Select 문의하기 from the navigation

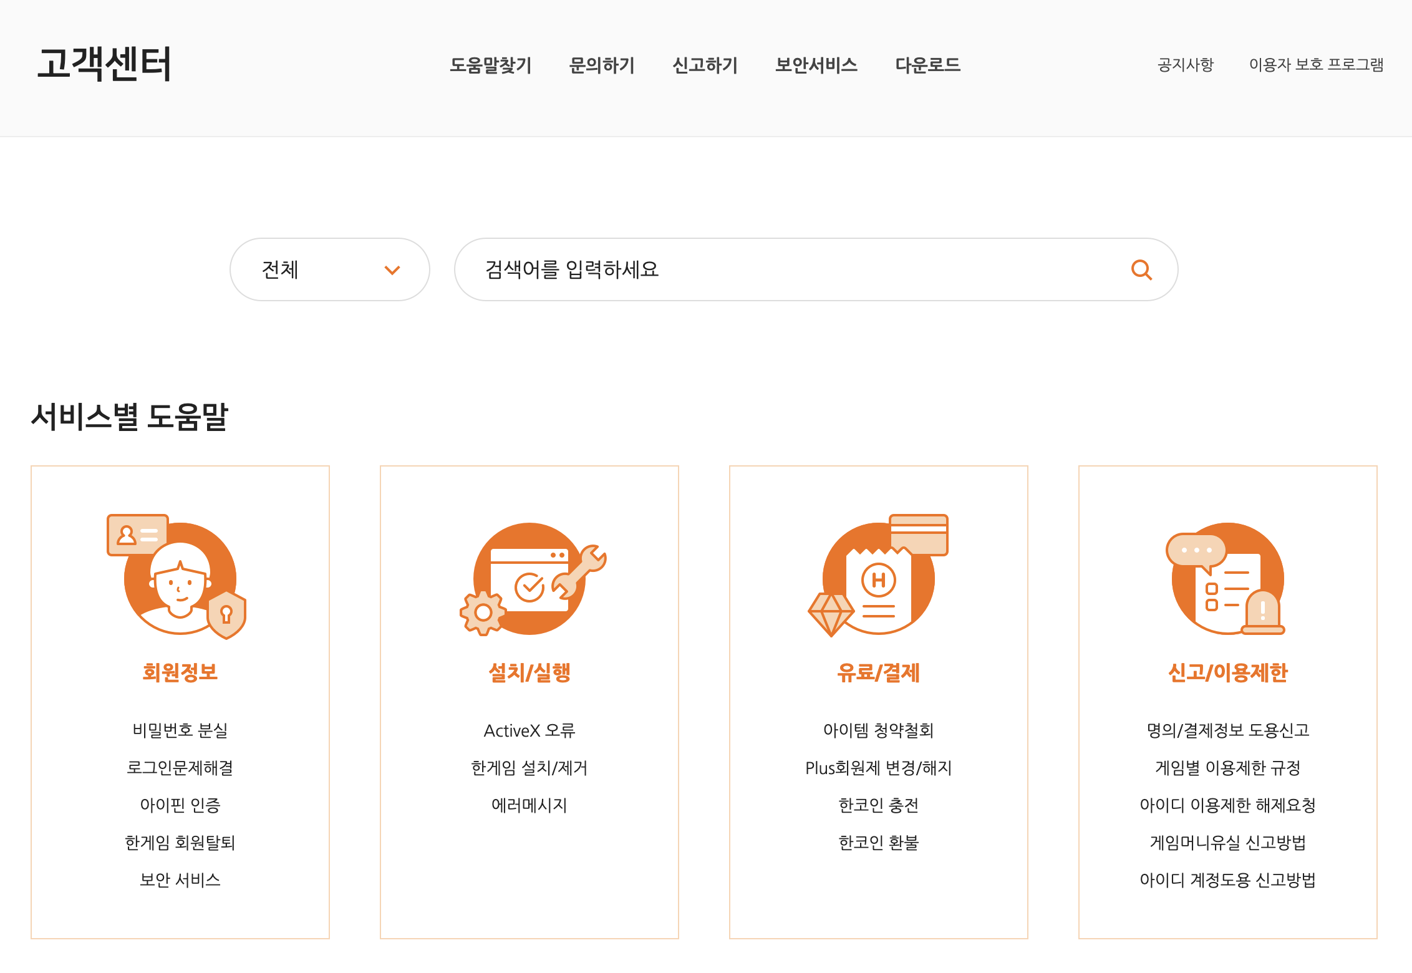602,65
